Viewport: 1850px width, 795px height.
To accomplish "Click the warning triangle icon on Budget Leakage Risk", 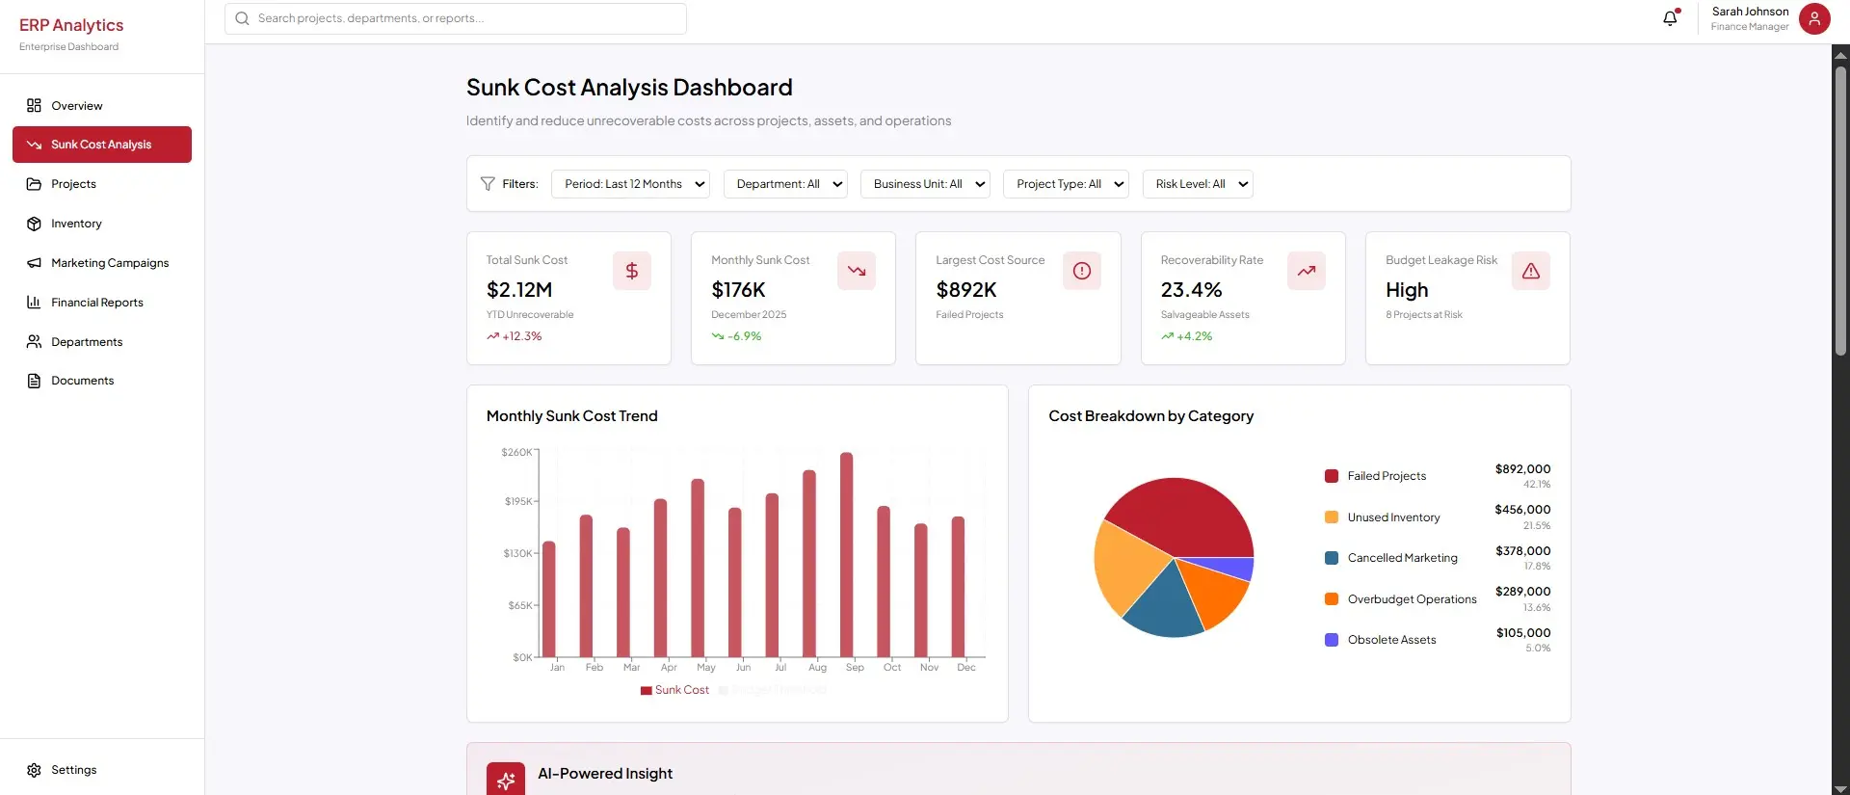I will (x=1530, y=271).
